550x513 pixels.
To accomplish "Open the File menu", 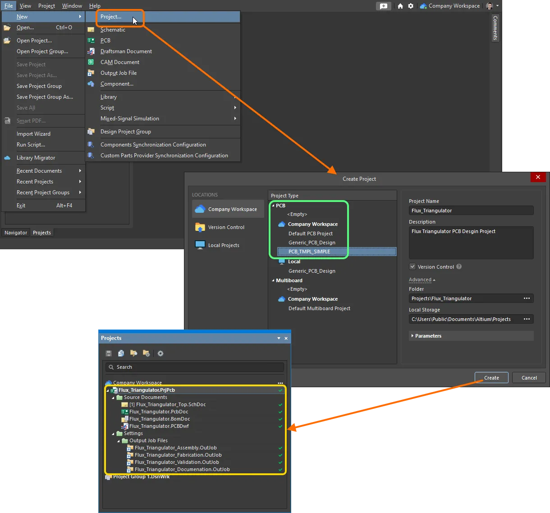I will tap(9, 6).
